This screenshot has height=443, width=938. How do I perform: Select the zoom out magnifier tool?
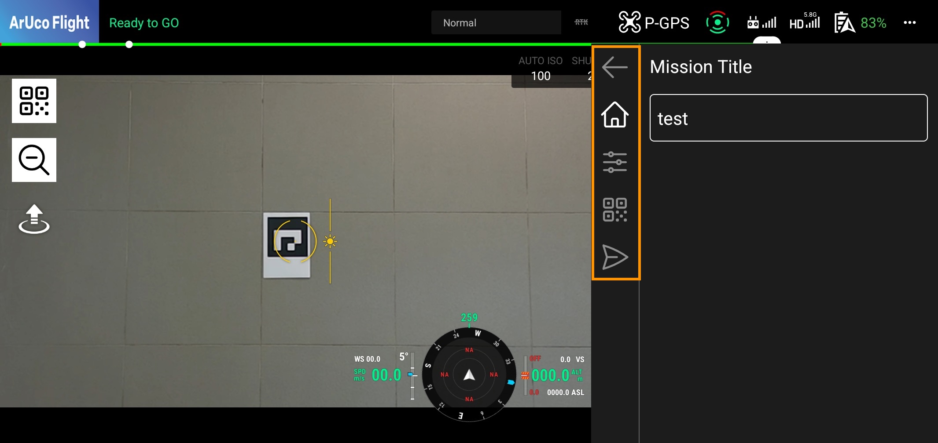point(34,160)
